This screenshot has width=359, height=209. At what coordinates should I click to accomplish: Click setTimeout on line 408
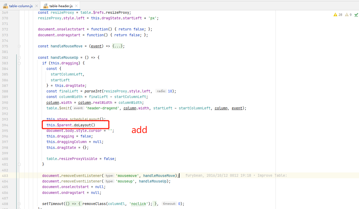tap(53, 204)
